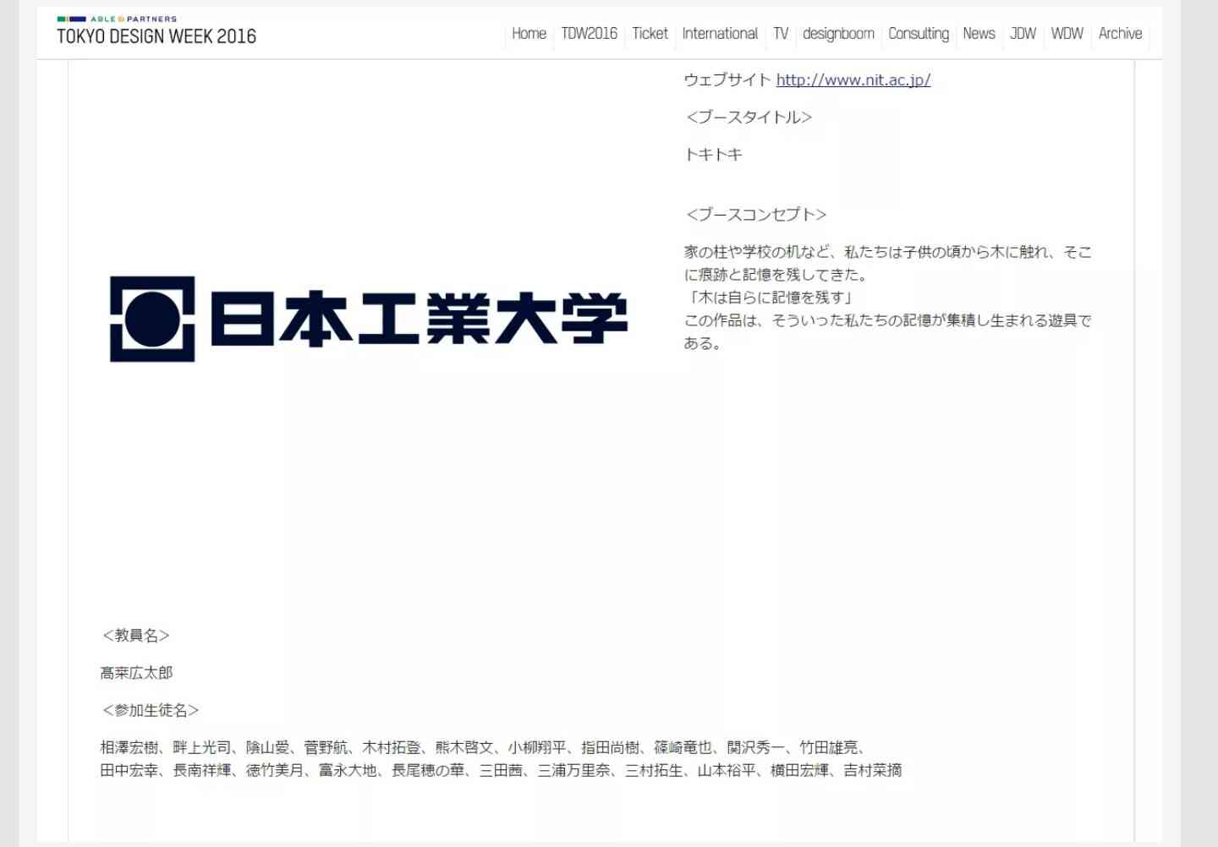Screen dimensions: 1218x847
Task: Open the TV menu item
Action: [x=781, y=34]
